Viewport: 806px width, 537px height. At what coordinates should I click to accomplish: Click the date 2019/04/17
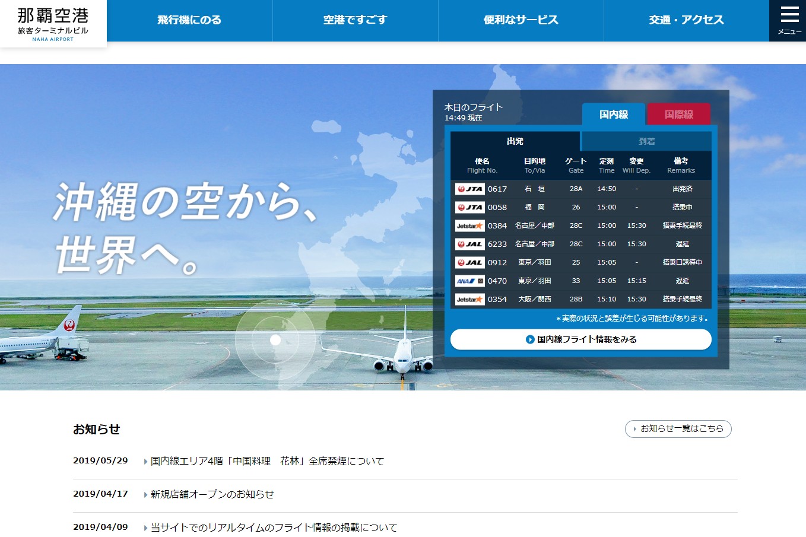click(x=100, y=494)
